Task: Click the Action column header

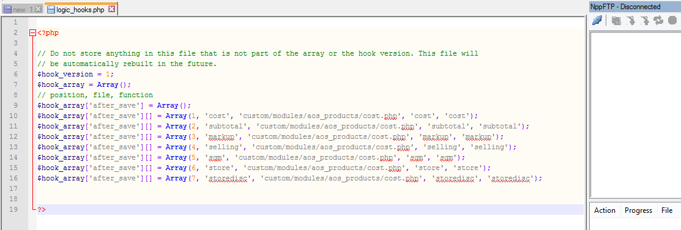Action: 605,210
